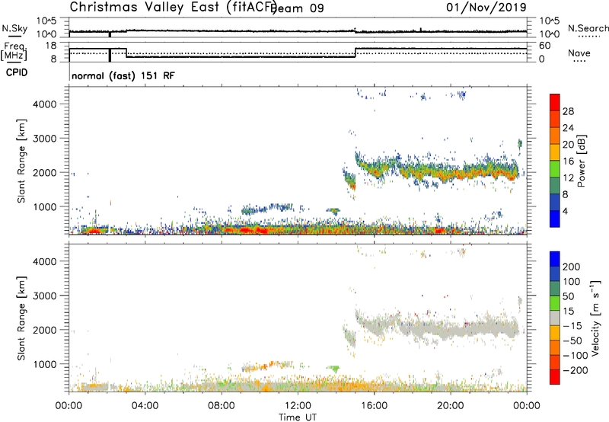Click the 4 label on power colorbar
Image resolution: width=609 pixels, height=422 pixels.
[566, 211]
